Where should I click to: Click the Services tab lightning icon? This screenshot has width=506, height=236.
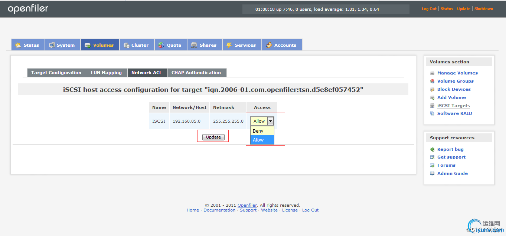(229, 45)
